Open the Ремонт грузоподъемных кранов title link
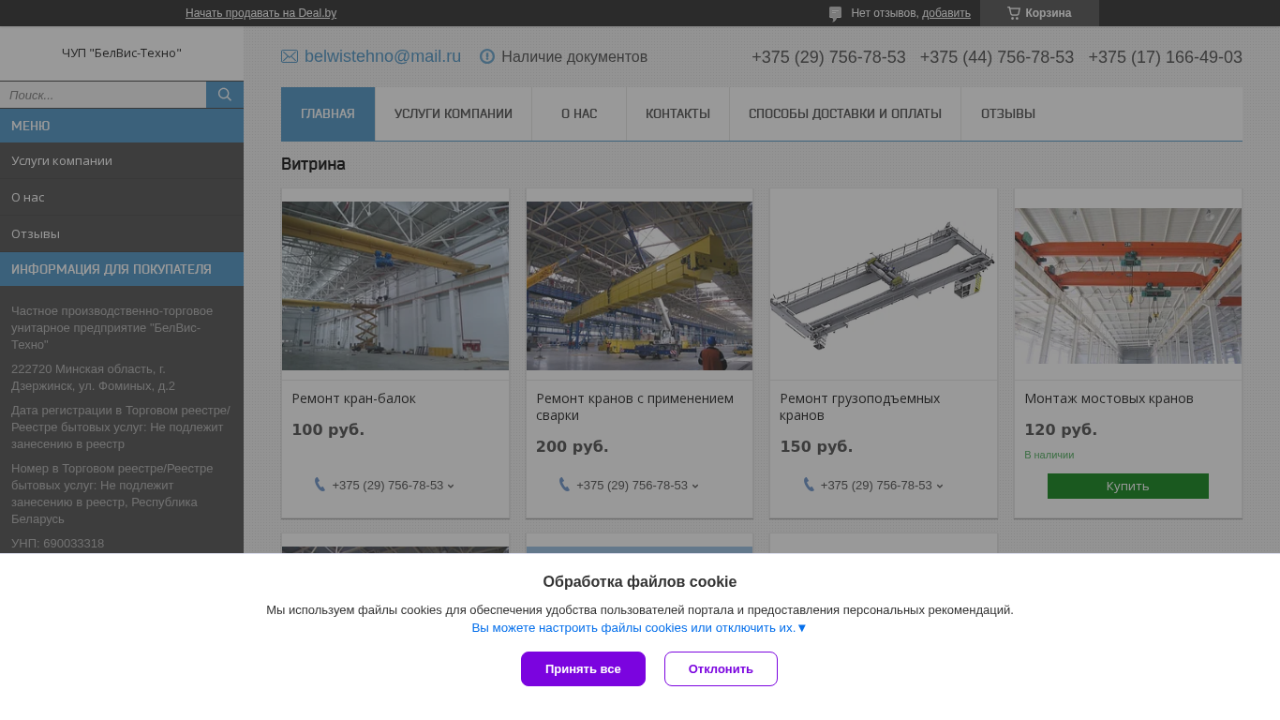This screenshot has height=720, width=1280. 859,407
